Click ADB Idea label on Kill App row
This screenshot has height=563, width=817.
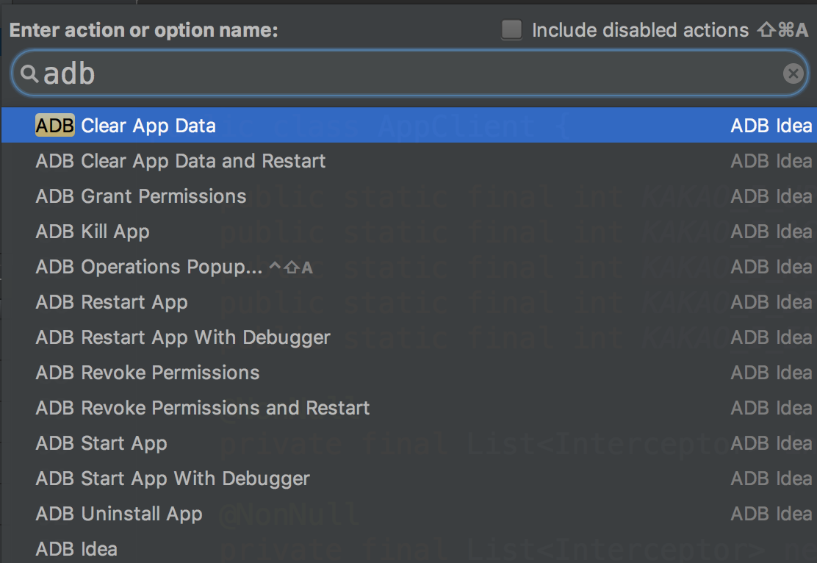pos(771,232)
